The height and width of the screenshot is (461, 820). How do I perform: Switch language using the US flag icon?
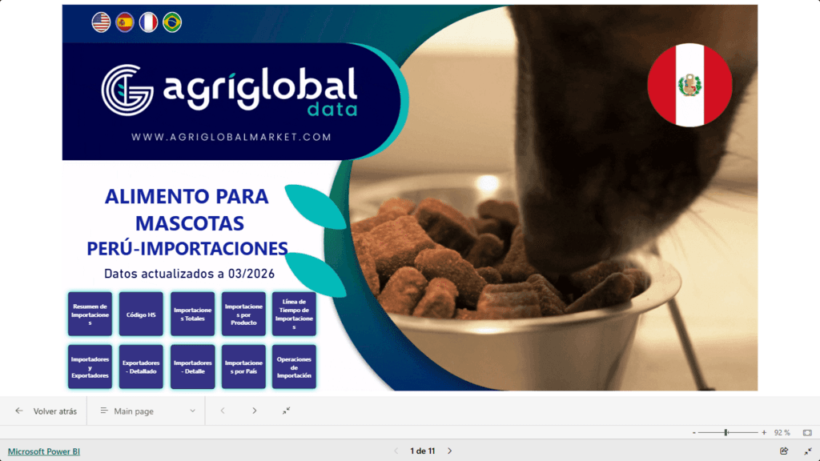[x=99, y=22]
